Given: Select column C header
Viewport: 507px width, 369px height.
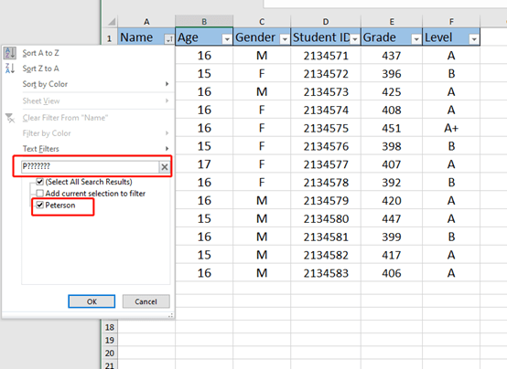Looking at the screenshot, I should pos(262,22).
